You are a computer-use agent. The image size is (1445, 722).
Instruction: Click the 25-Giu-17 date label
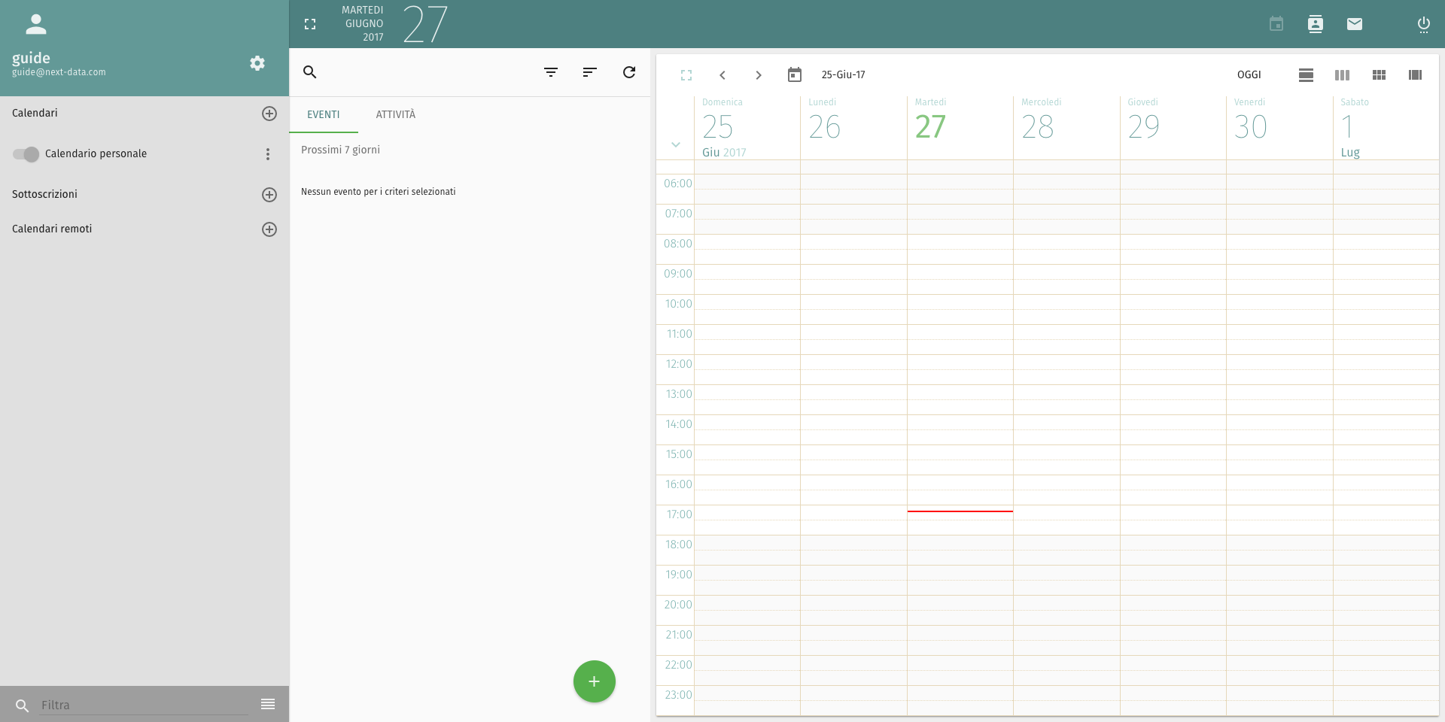pyautogui.click(x=843, y=74)
